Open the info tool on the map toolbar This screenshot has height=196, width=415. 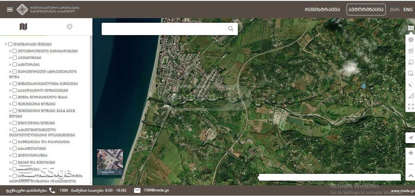click(x=411, y=40)
